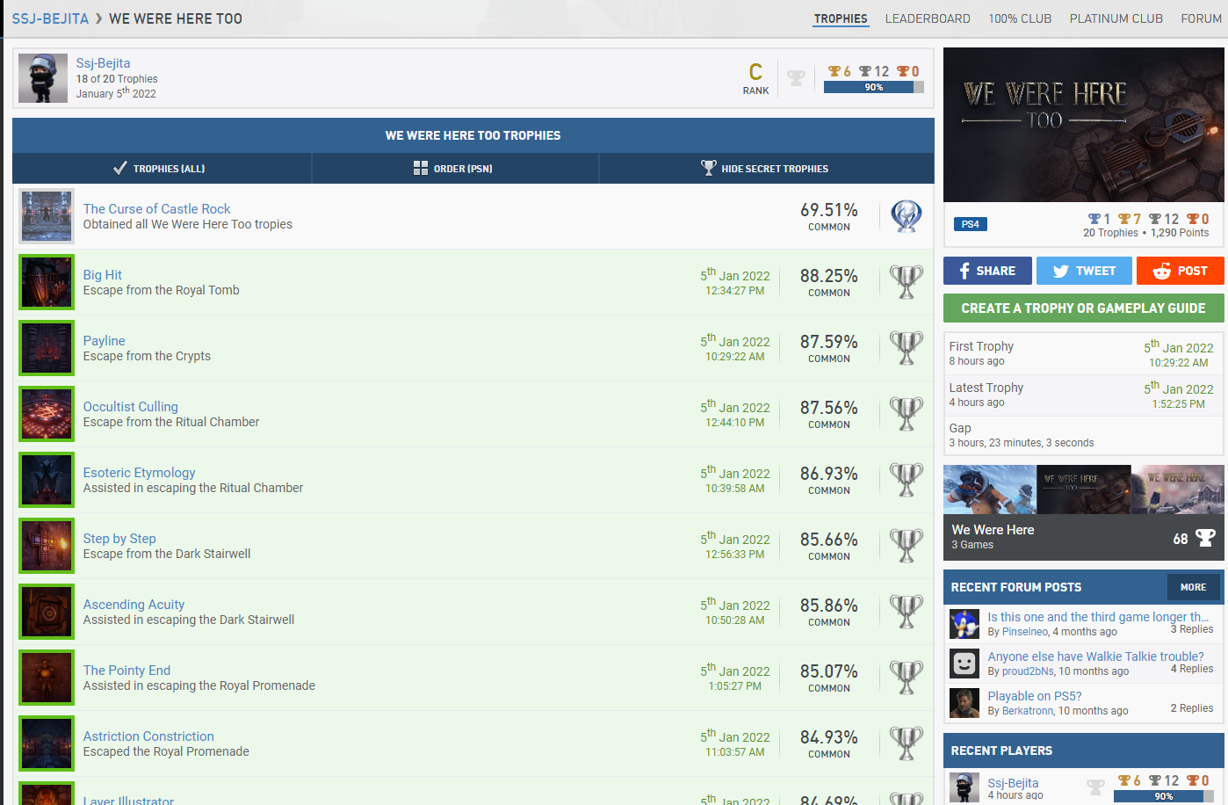Click the Big Hit trophy thumbnail
This screenshot has height=805, width=1228.
[47, 282]
